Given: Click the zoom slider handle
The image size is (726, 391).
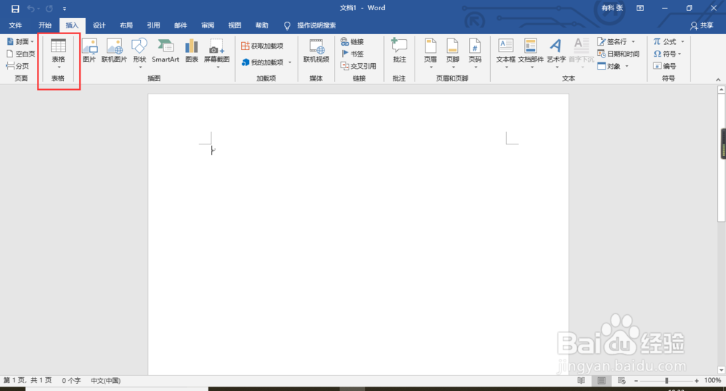Looking at the screenshot, I should 666,380.
